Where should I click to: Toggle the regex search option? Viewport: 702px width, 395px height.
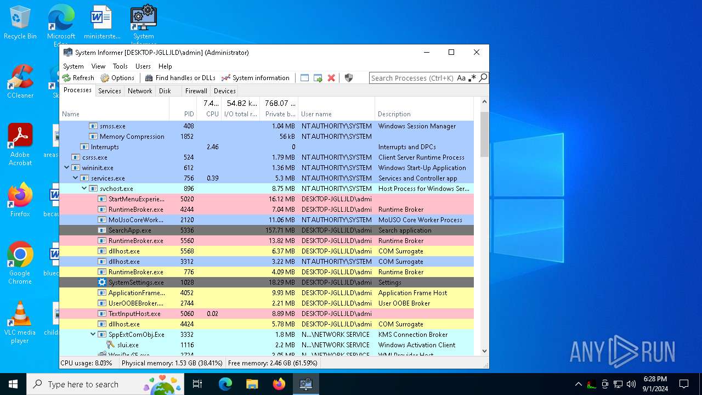[x=472, y=78]
